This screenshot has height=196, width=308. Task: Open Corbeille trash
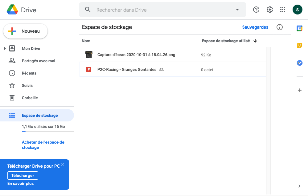coord(30,98)
